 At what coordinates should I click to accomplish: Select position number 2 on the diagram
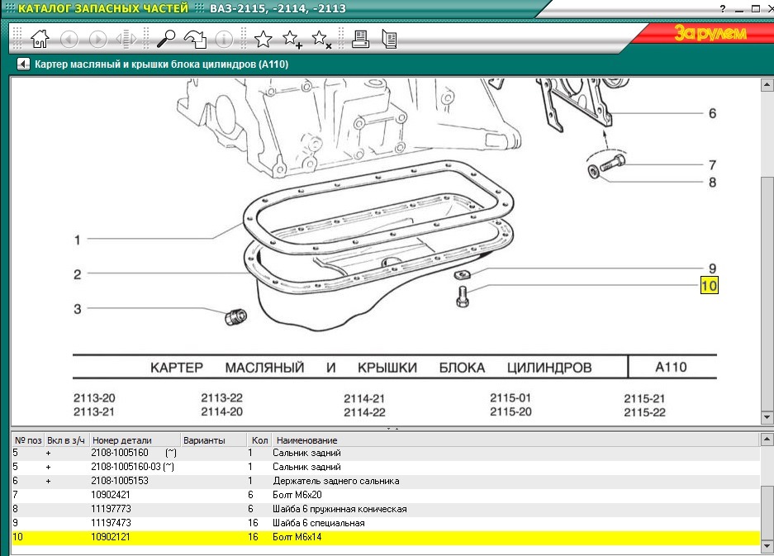pyautogui.click(x=77, y=274)
